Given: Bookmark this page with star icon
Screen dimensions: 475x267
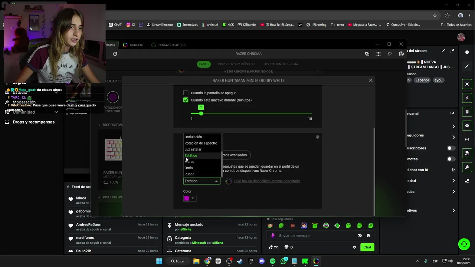Looking at the screenshot, I should click(435, 16).
